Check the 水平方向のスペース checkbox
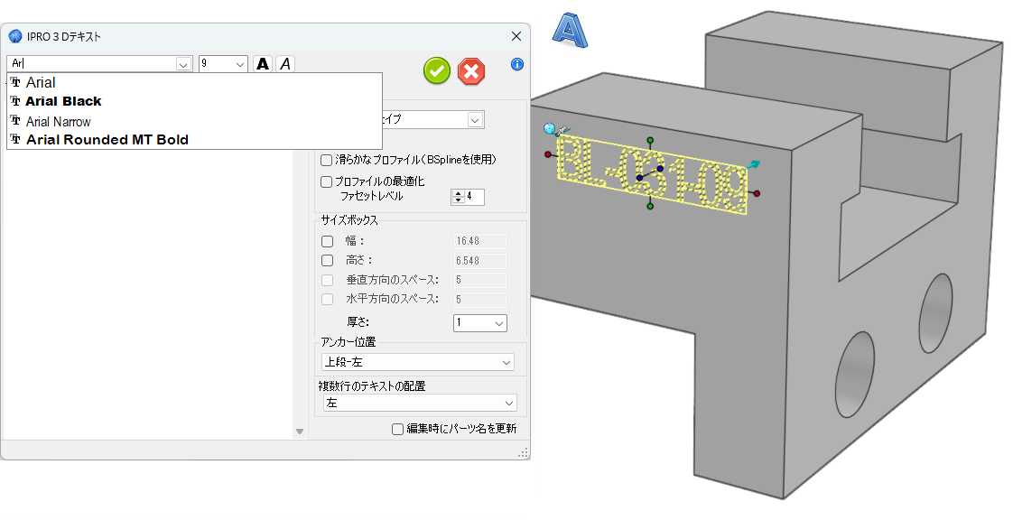Image resolution: width=1013 pixels, height=520 pixels. (328, 300)
